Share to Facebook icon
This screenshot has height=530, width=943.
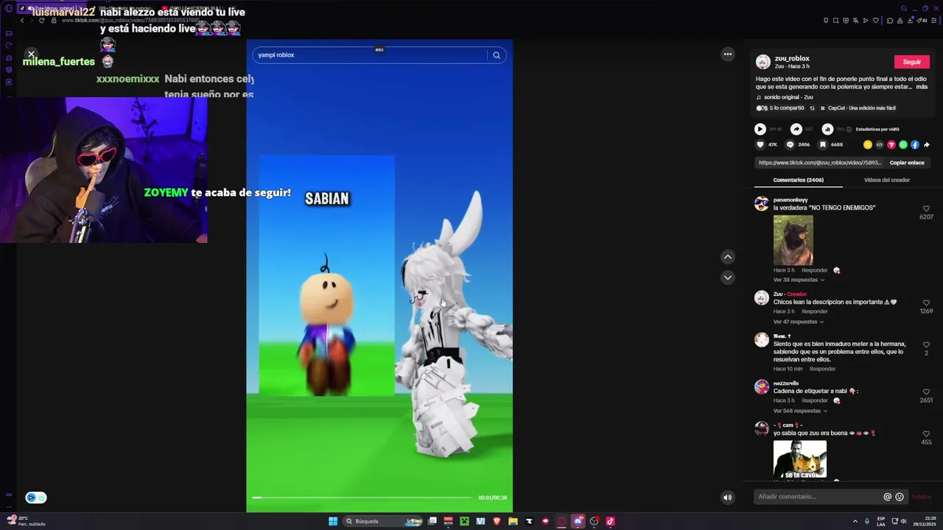tap(915, 145)
